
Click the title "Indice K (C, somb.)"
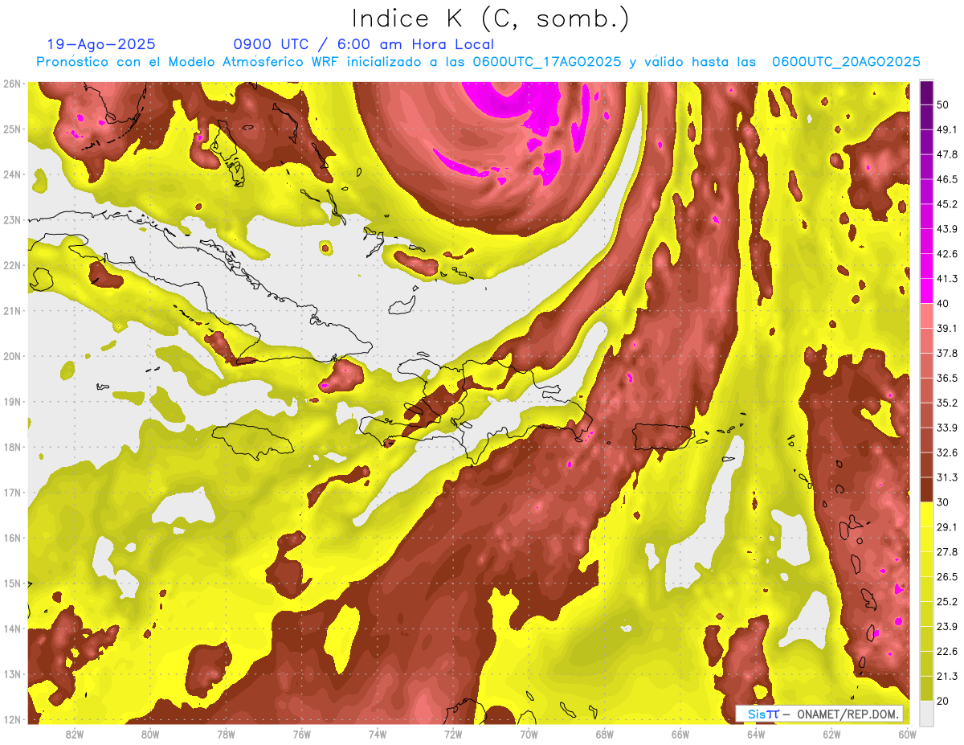click(490, 18)
